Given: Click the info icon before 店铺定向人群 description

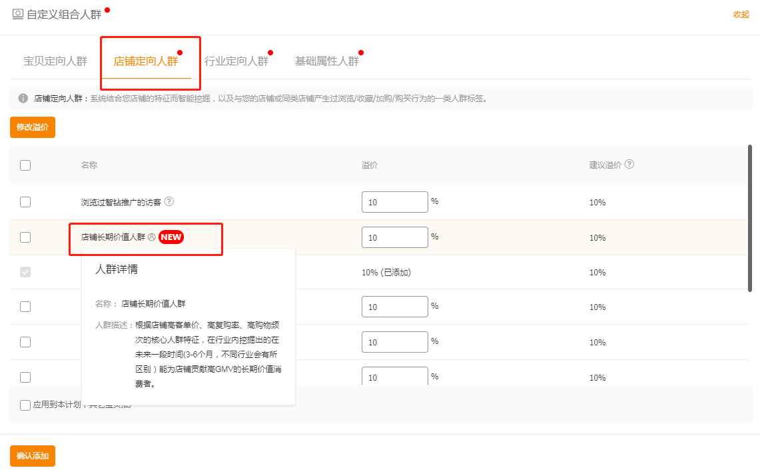Looking at the screenshot, I should 23,99.
